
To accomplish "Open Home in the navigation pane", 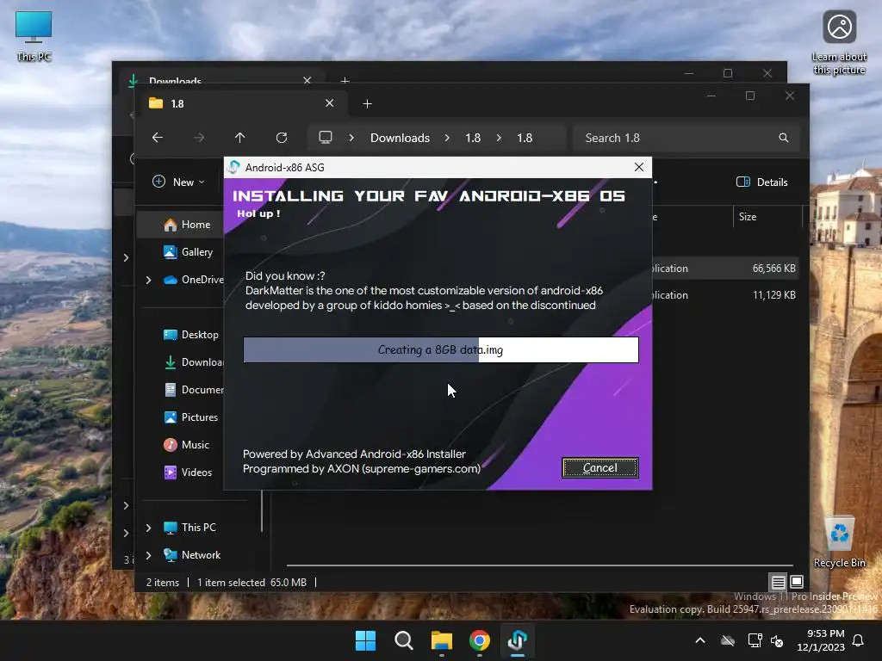I will click(x=187, y=225).
